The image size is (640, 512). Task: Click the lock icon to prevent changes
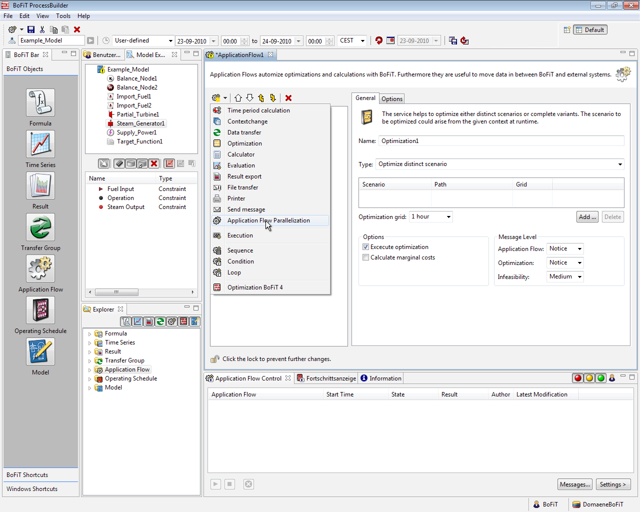(215, 359)
